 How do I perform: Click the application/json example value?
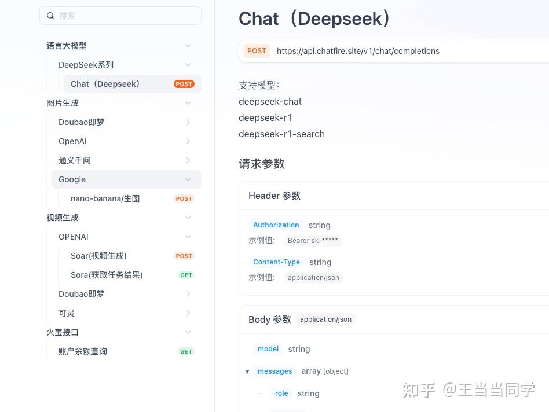[x=313, y=278]
